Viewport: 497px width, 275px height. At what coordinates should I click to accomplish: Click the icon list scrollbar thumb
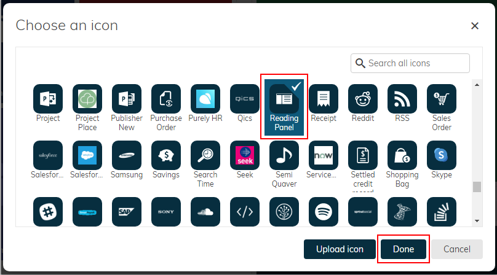pyautogui.click(x=477, y=187)
